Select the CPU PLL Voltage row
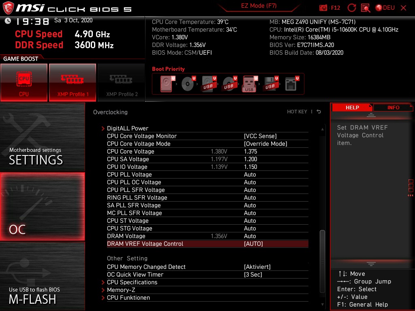Image resolution: width=415 pixels, height=311 pixels. pos(207,175)
